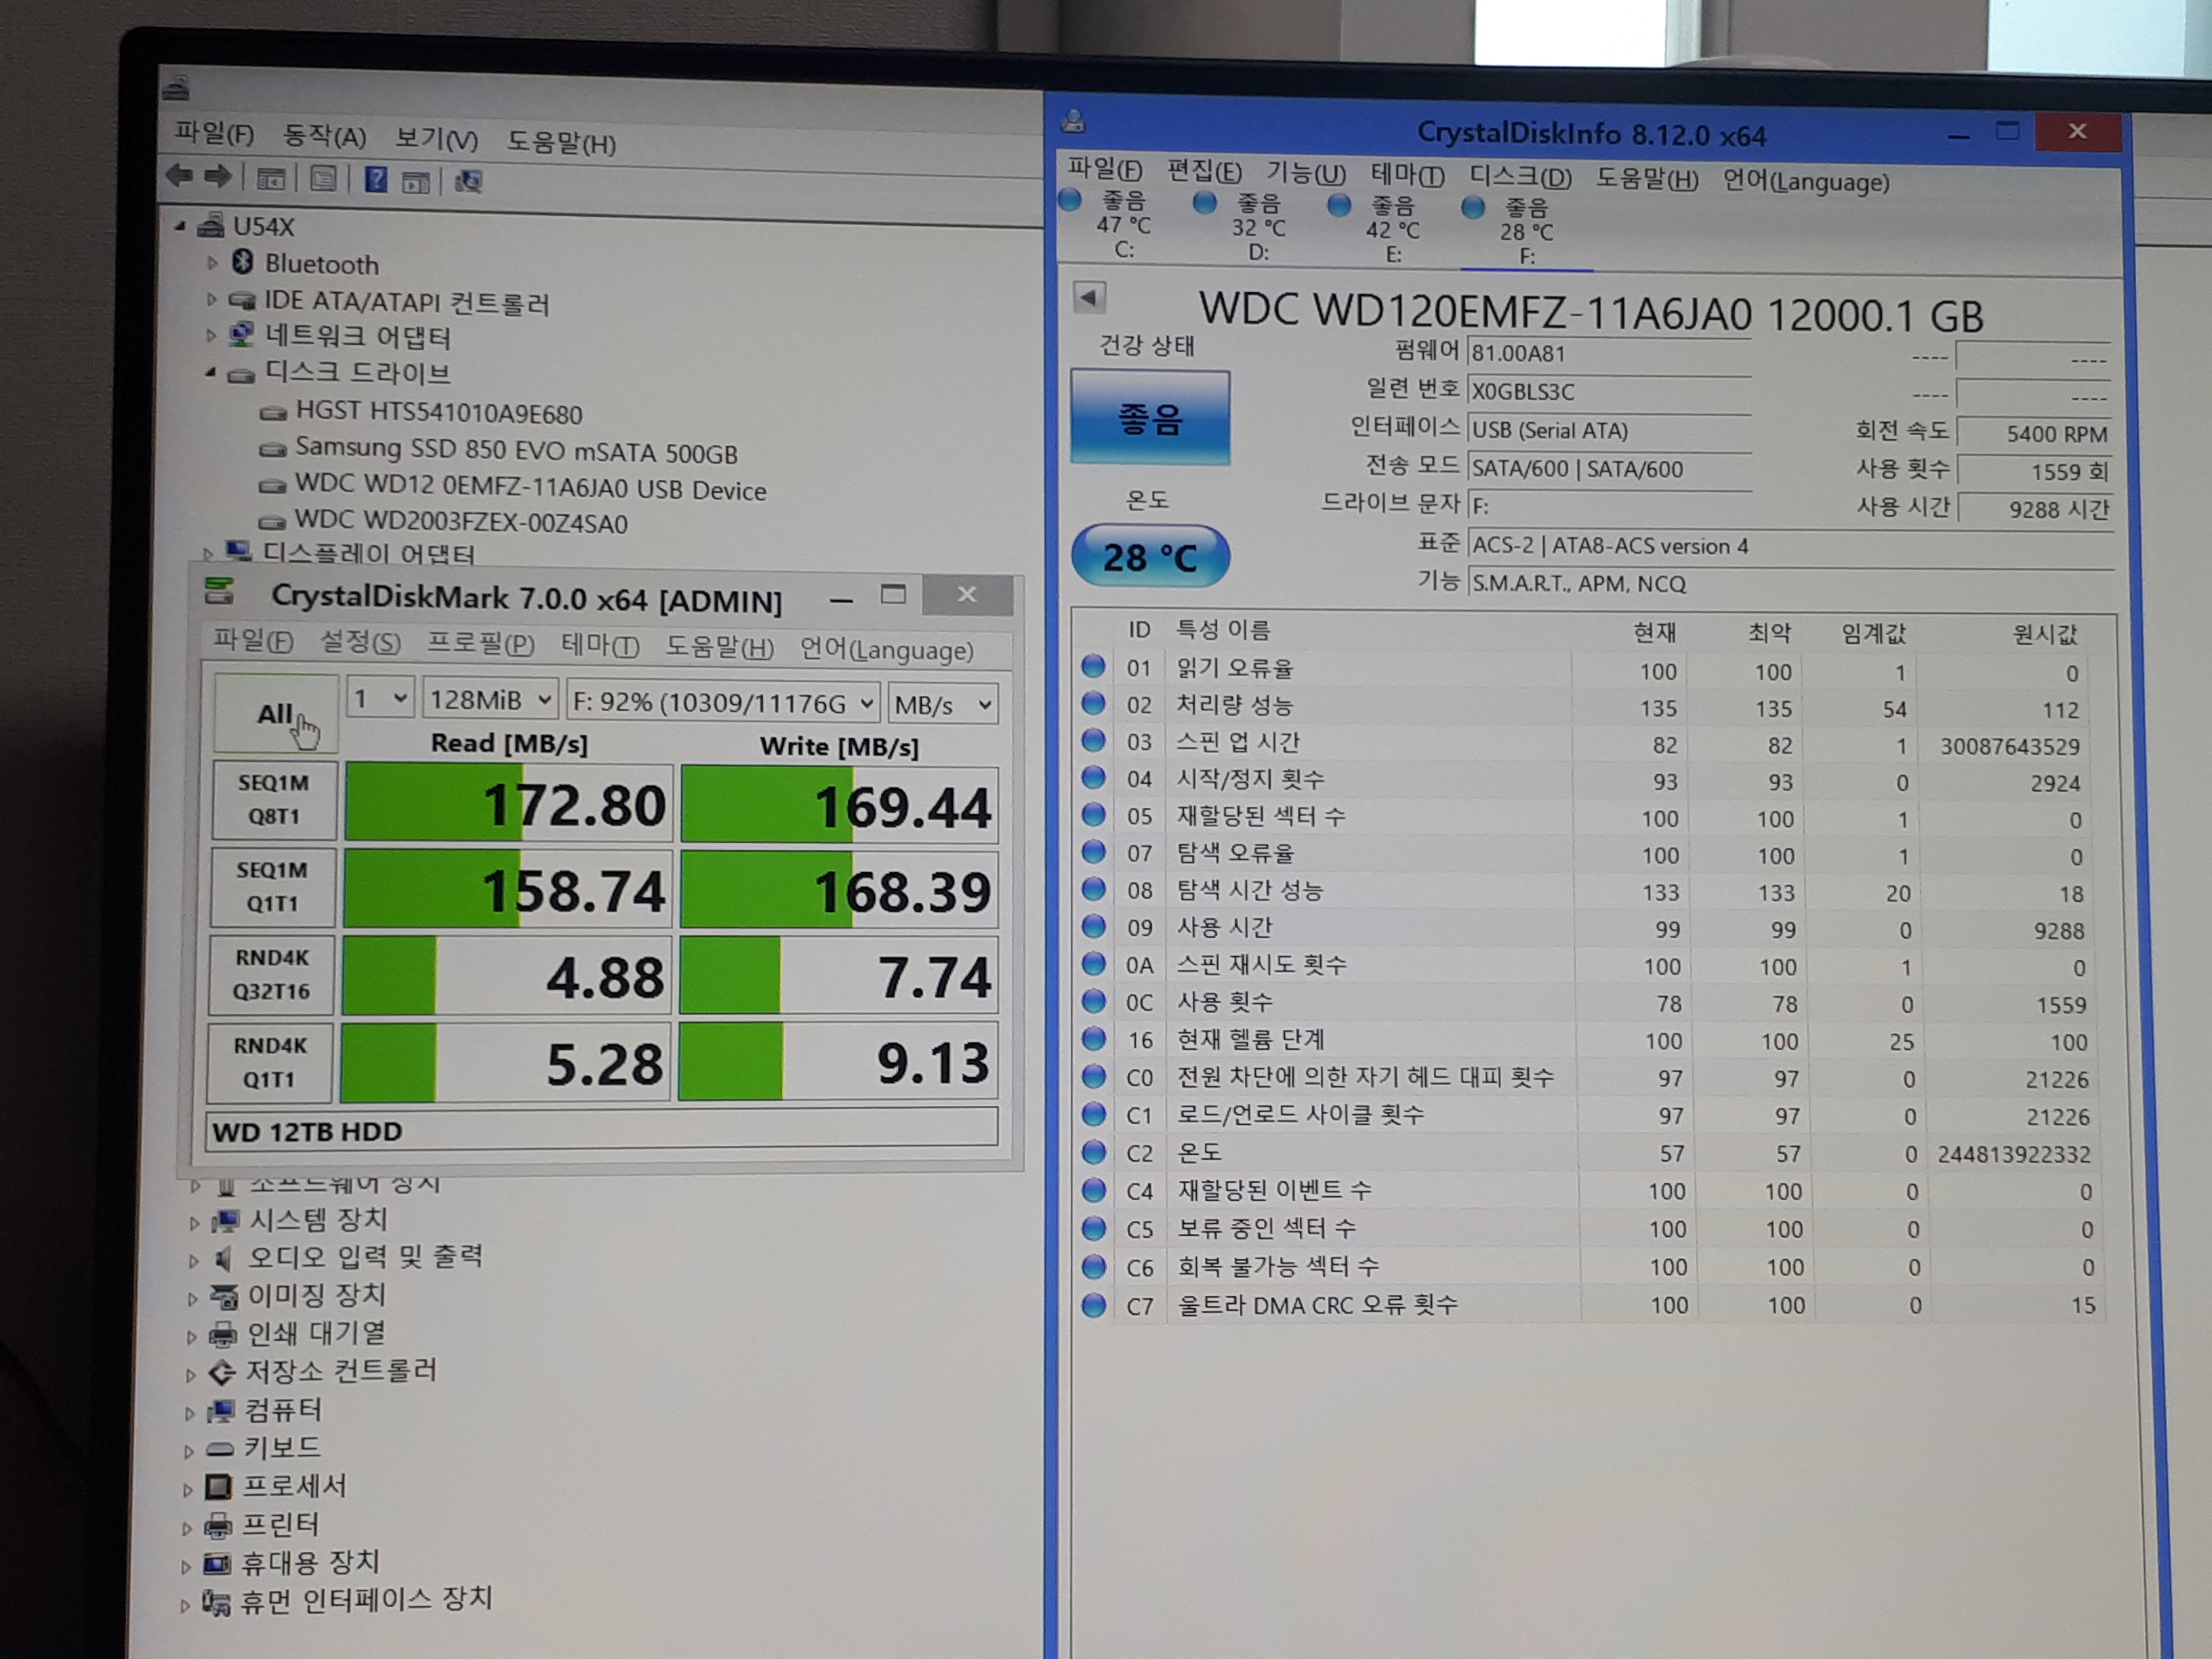Click the 일련 번호 X0GBLS3C field
The image size is (2212, 1659).
(x=1609, y=391)
